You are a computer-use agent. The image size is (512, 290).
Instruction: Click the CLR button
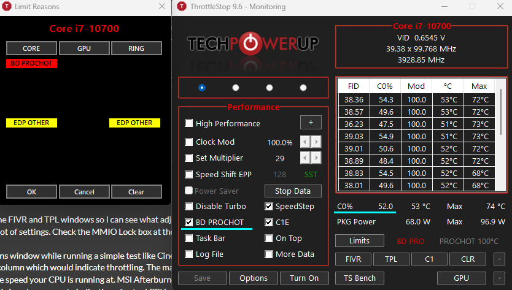click(x=468, y=259)
